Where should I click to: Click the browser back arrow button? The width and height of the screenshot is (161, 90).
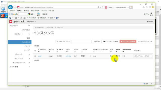(x=10, y=7)
